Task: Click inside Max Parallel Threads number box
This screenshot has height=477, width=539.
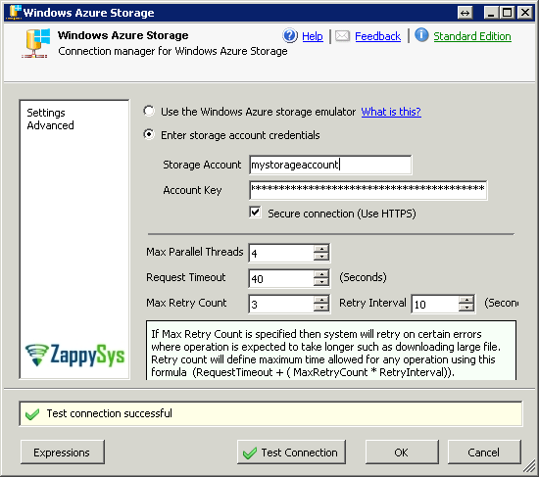Action: click(x=281, y=254)
